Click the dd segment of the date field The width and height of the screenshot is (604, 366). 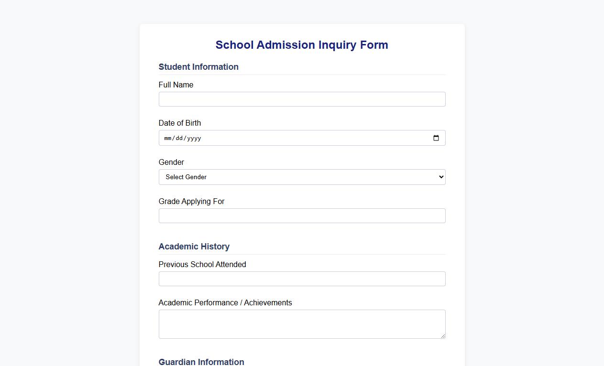(x=180, y=138)
